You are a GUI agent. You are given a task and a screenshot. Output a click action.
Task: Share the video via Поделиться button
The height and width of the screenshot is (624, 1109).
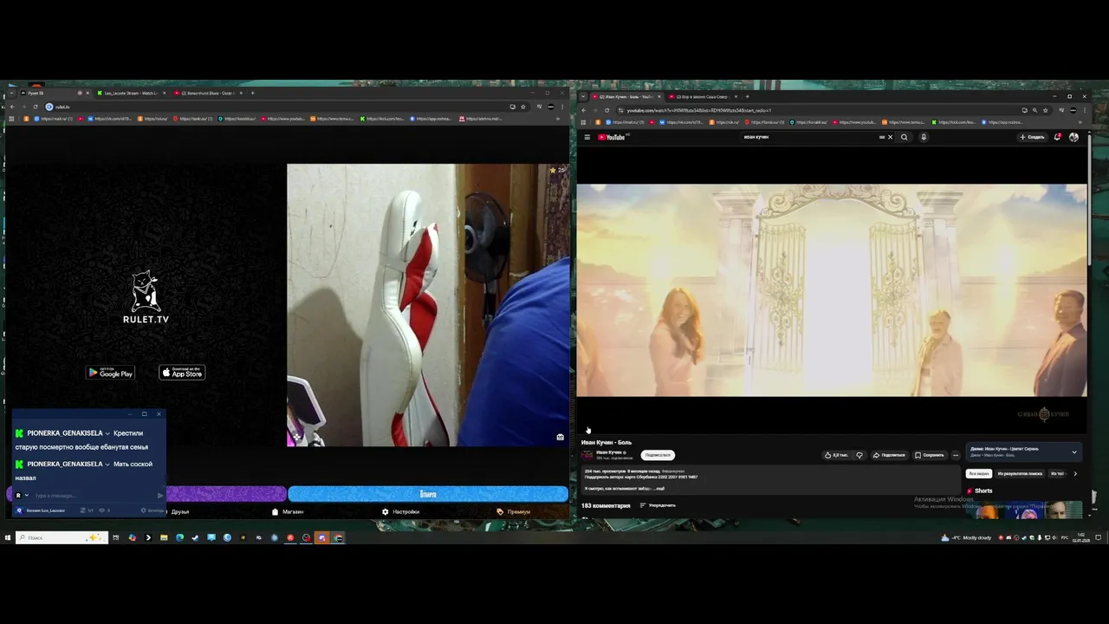coord(889,455)
